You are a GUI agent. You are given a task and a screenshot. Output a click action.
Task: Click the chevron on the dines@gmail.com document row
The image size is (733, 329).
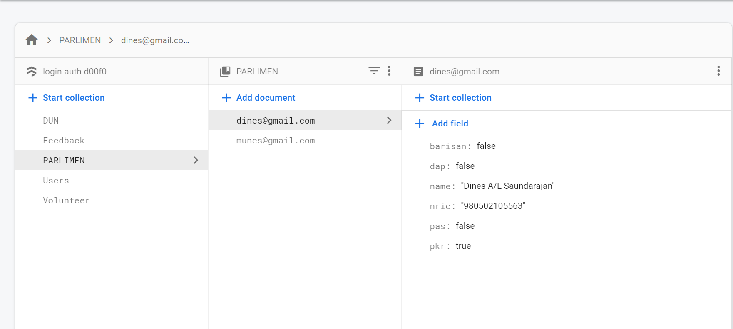[x=389, y=120]
